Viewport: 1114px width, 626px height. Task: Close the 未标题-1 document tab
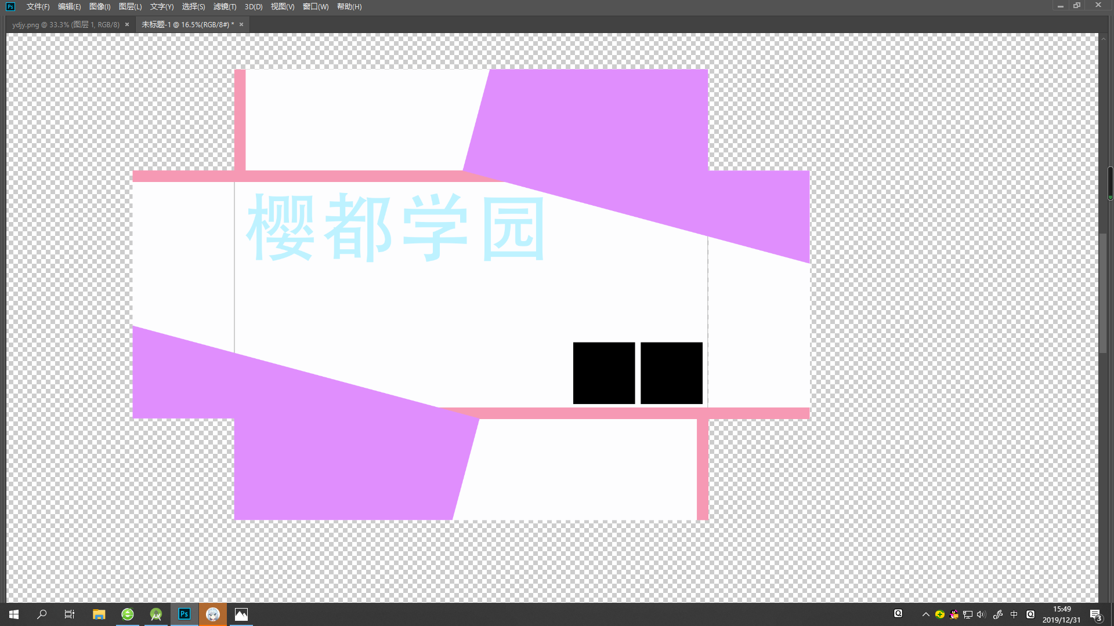coord(241,24)
